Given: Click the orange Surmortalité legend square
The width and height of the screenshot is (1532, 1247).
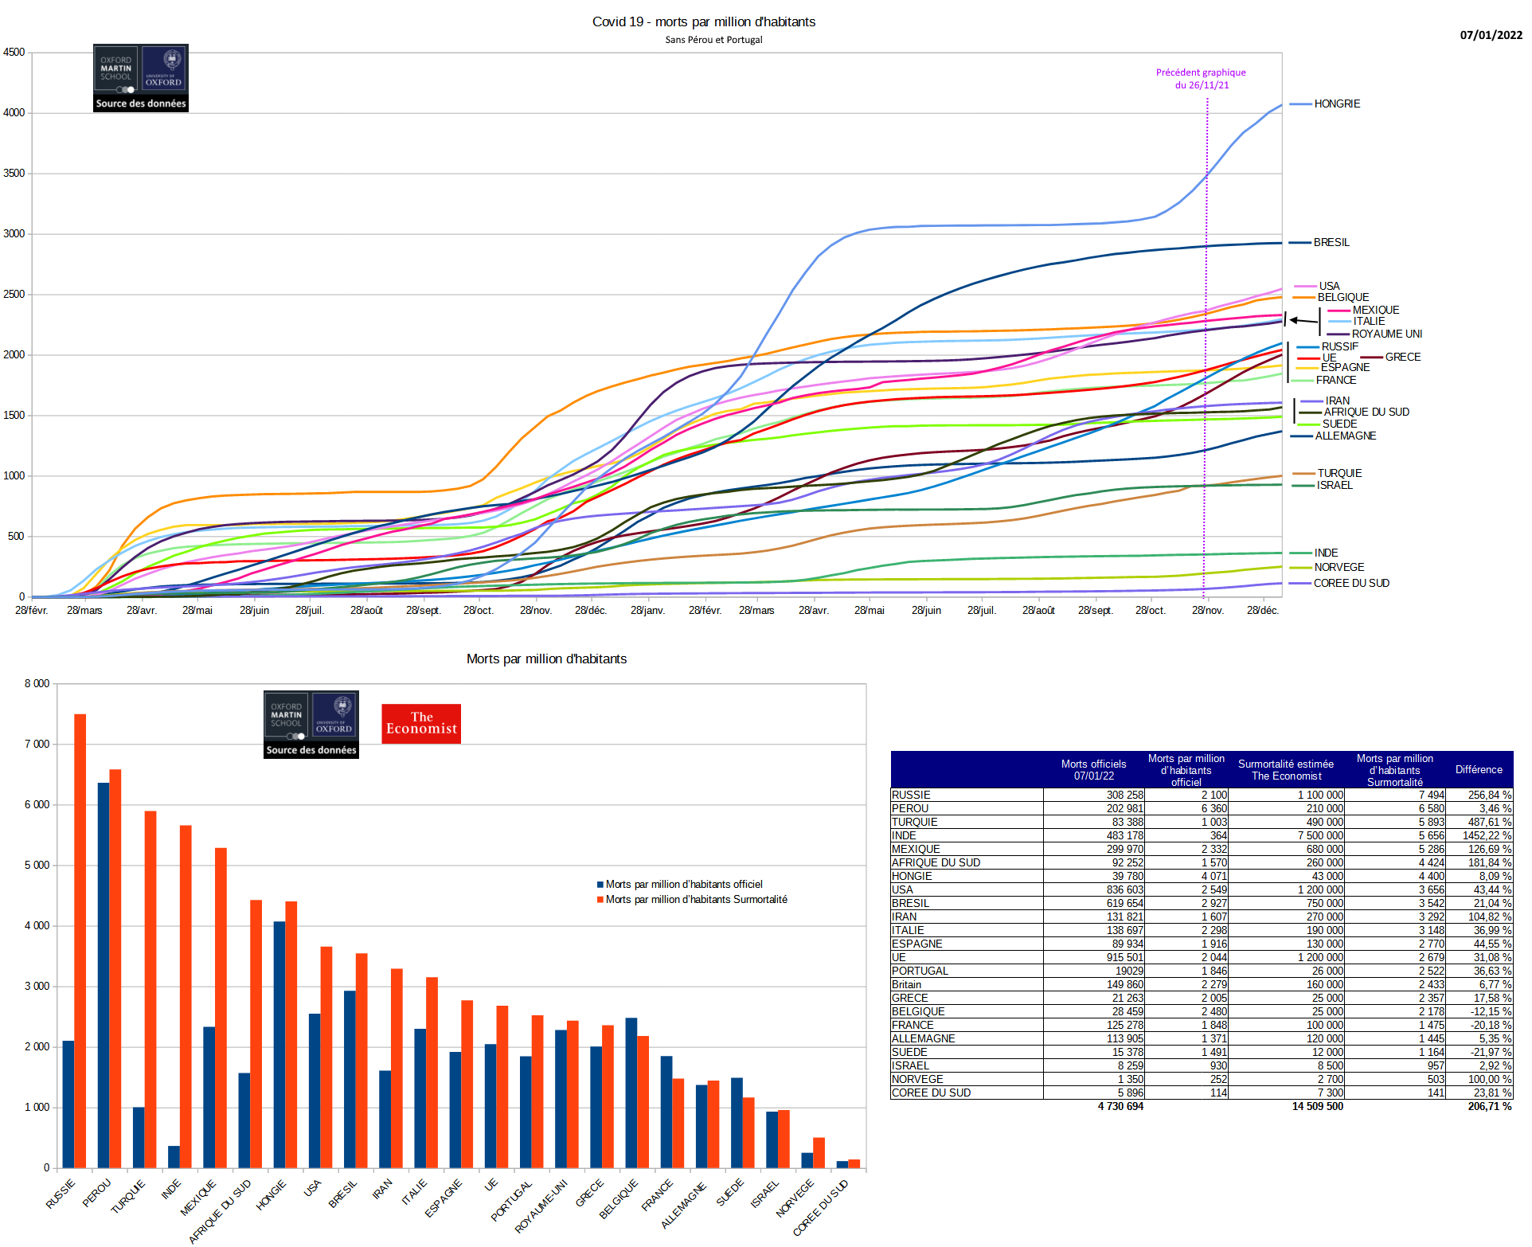Looking at the screenshot, I should (x=600, y=900).
